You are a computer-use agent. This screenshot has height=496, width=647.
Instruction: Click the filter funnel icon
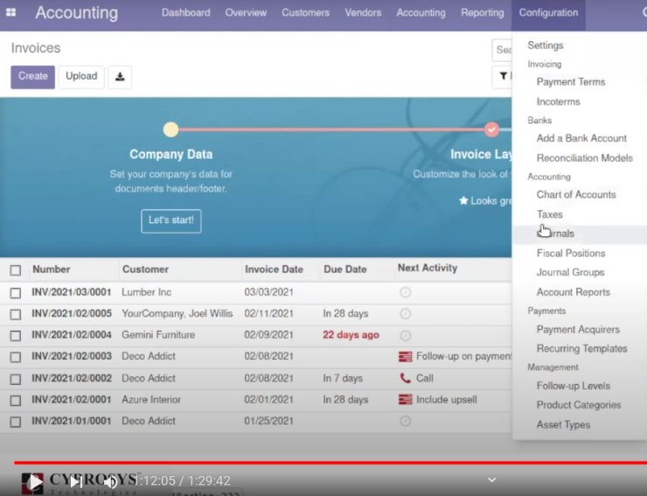[x=503, y=76]
